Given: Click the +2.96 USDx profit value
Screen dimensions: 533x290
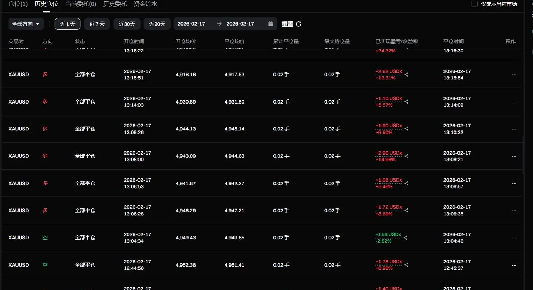Looking at the screenshot, I should pyautogui.click(x=389, y=153).
